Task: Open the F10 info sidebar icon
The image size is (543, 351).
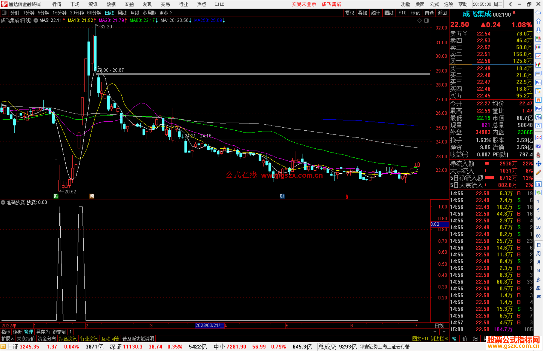Action: [538, 83]
